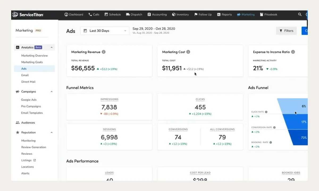Image resolution: width=319 pixels, height=191 pixels.
Task: Go to the Pricebook navigation item
Action: coord(268,15)
